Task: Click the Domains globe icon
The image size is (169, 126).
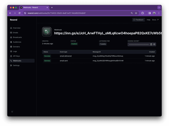Action: point(11,47)
